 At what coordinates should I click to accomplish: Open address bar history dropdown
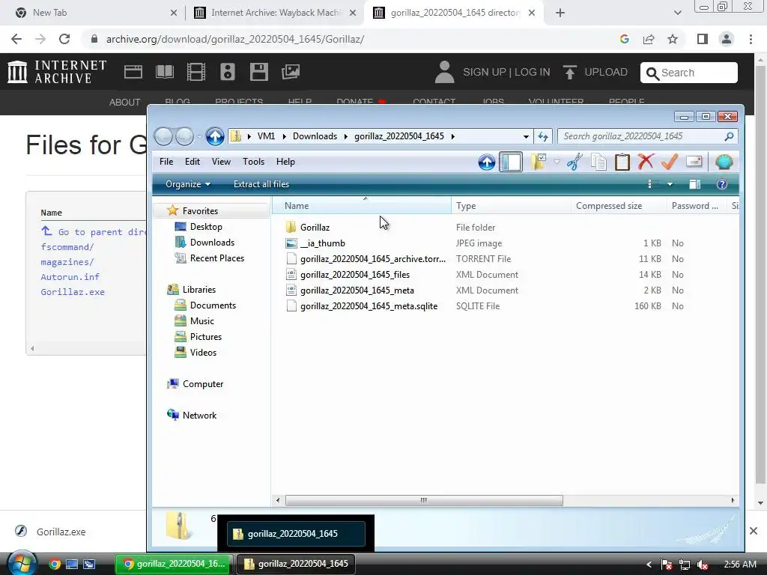[526, 136]
